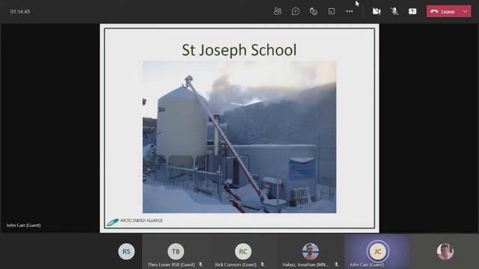Open breakout rooms icon
Screen dimensions: 479x269
[332, 12]
